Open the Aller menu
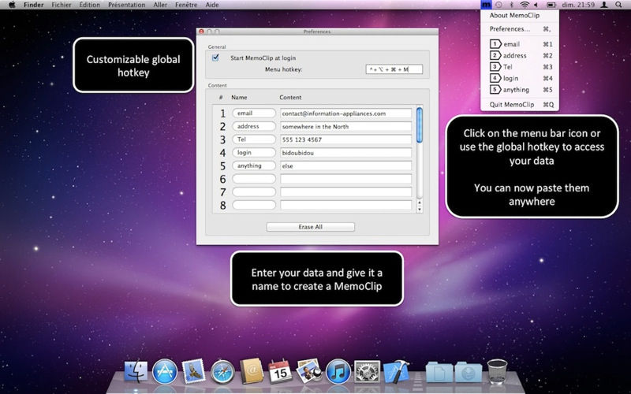631x394 pixels. click(x=160, y=5)
